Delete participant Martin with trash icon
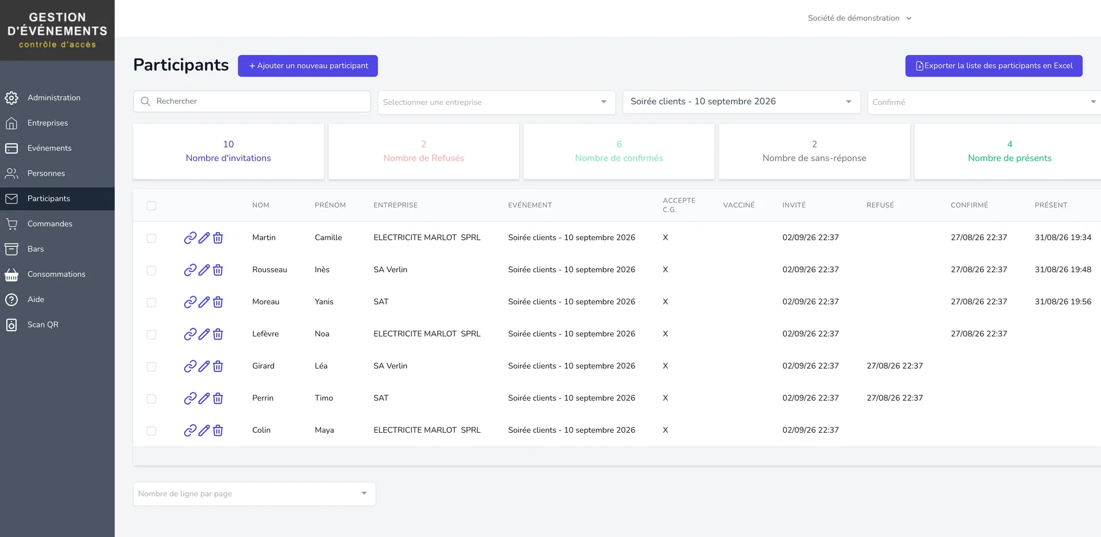This screenshot has width=1101, height=537. (x=218, y=238)
